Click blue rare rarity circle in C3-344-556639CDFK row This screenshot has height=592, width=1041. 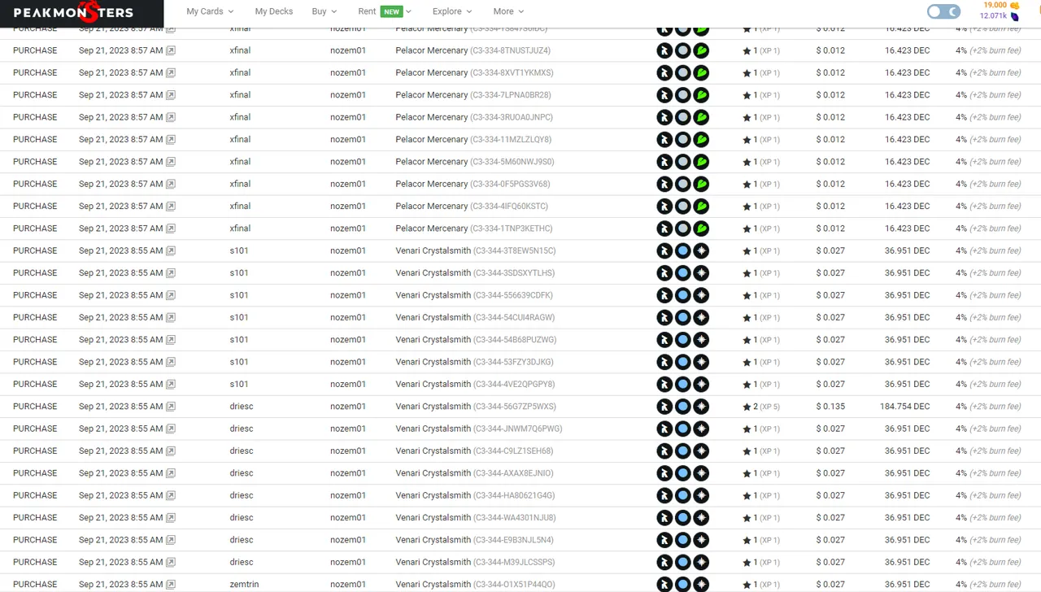(683, 295)
